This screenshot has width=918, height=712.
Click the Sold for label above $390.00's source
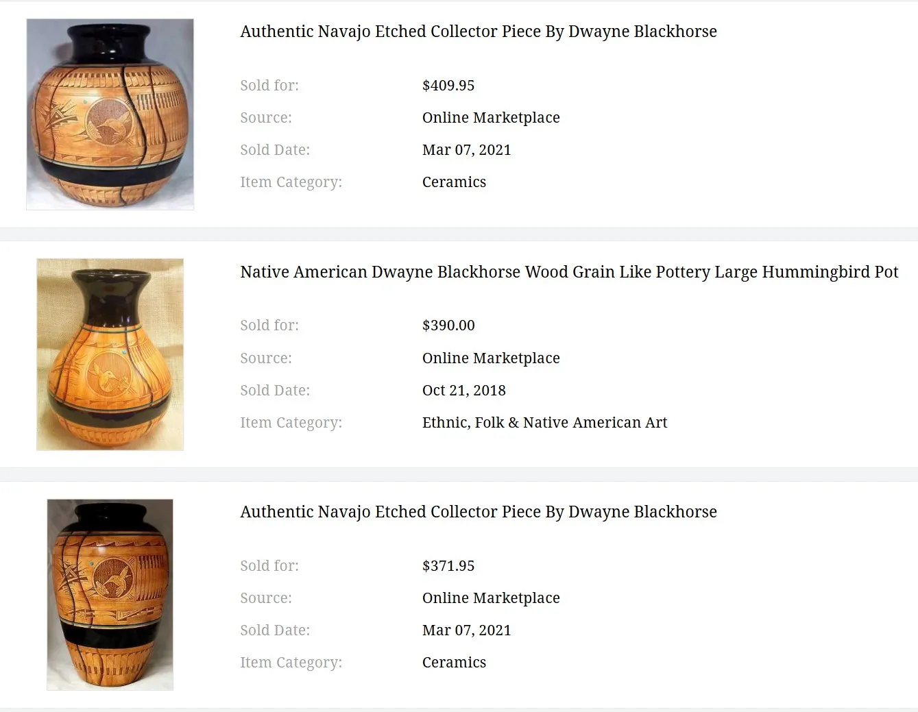point(269,326)
